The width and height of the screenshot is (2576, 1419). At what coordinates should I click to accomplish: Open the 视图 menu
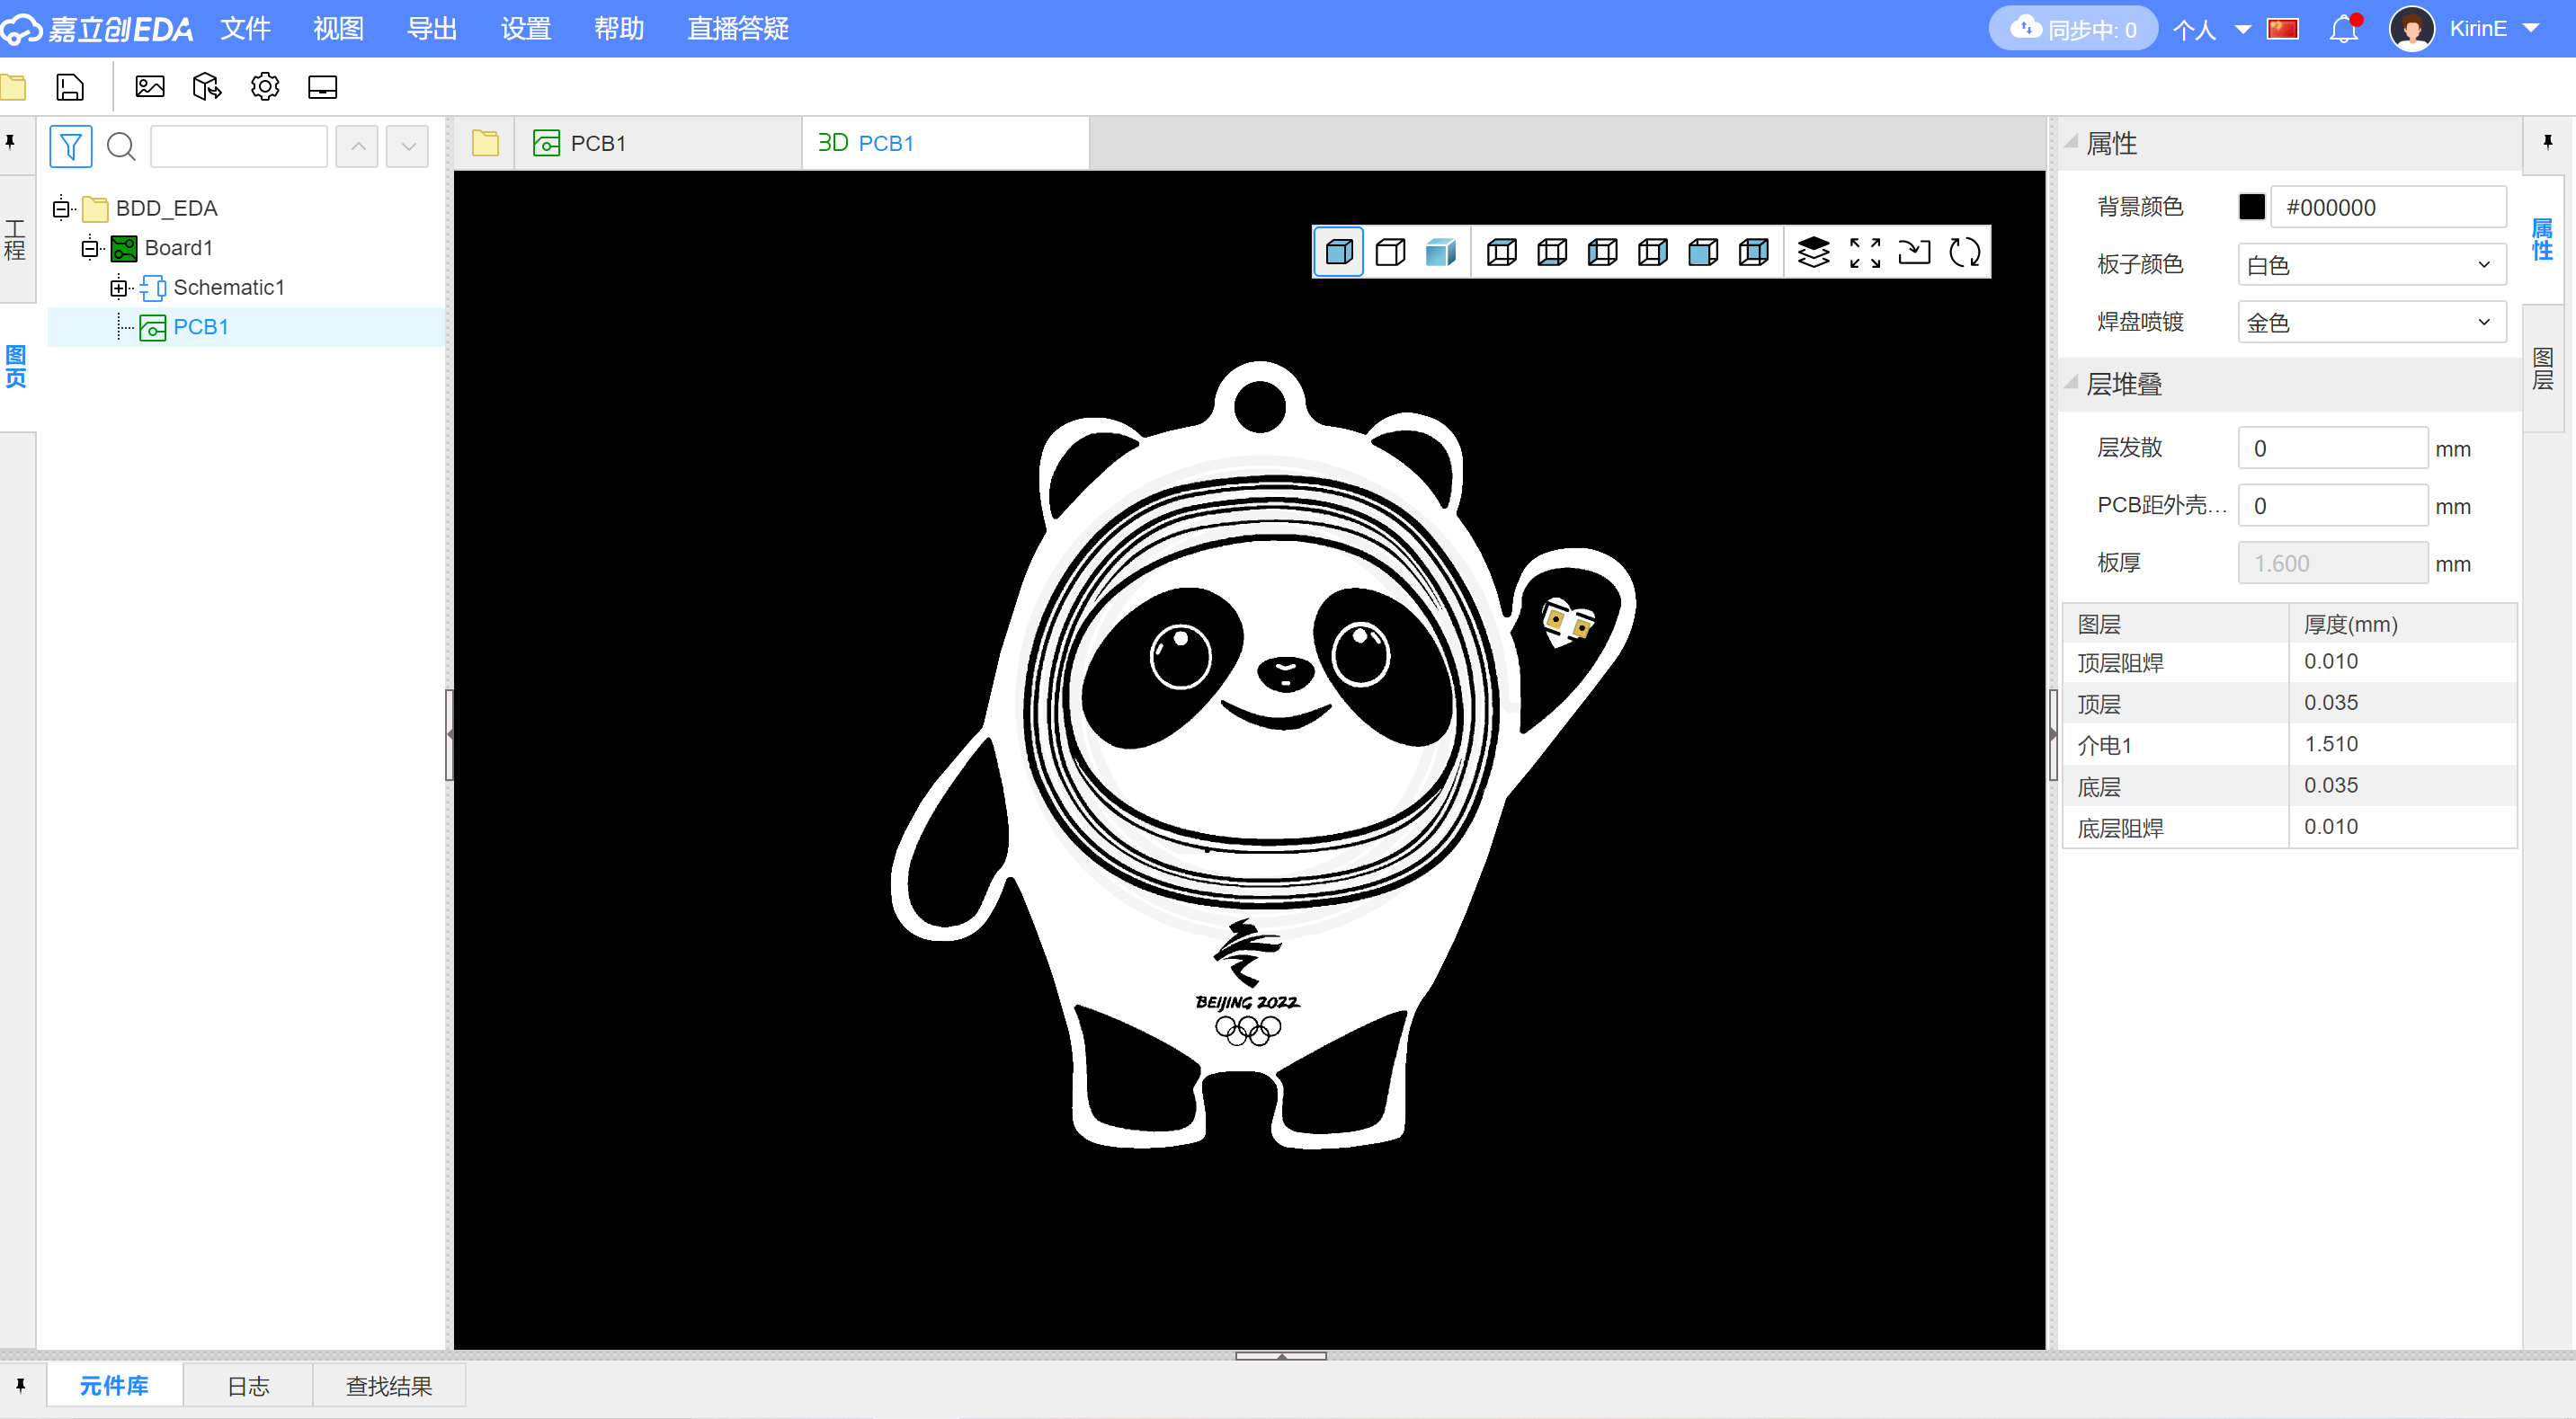point(338,28)
